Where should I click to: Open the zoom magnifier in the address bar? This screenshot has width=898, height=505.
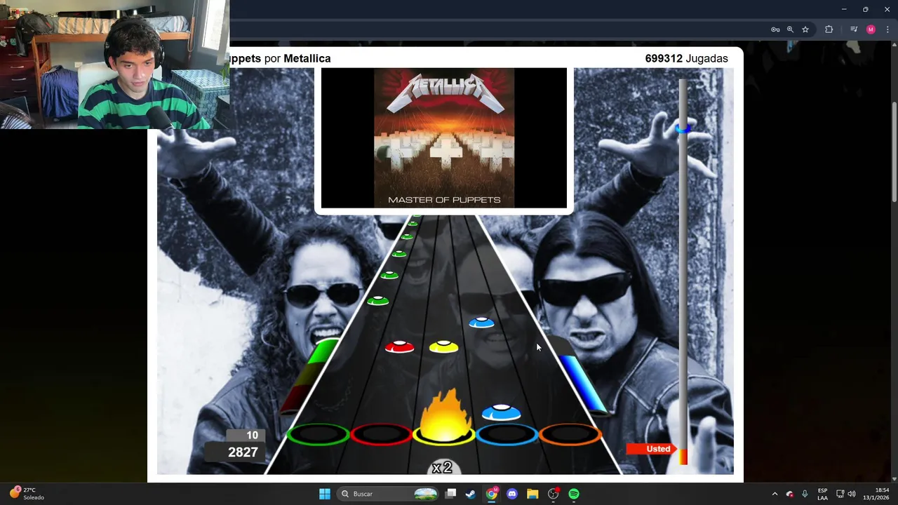pyautogui.click(x=790, y=29)
